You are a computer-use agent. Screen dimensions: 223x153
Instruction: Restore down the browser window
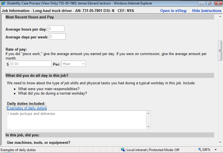(209, 3)
